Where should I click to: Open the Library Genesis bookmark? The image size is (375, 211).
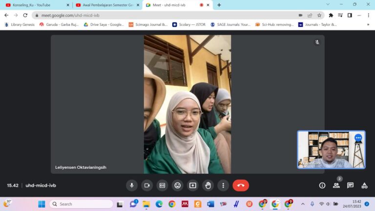click(20, 24)
